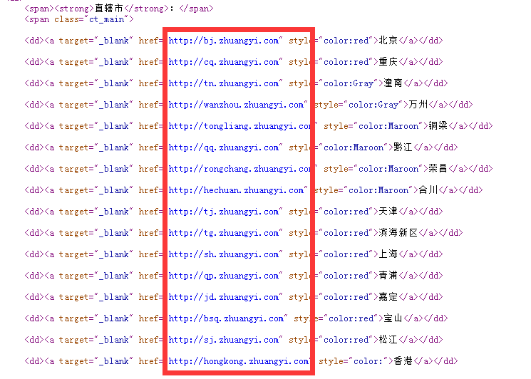Image resolution: width=531 pixels, height=379 pixels.
Task: Click the cq.zhuangyi.com URL
Action: tap(224, 62)
